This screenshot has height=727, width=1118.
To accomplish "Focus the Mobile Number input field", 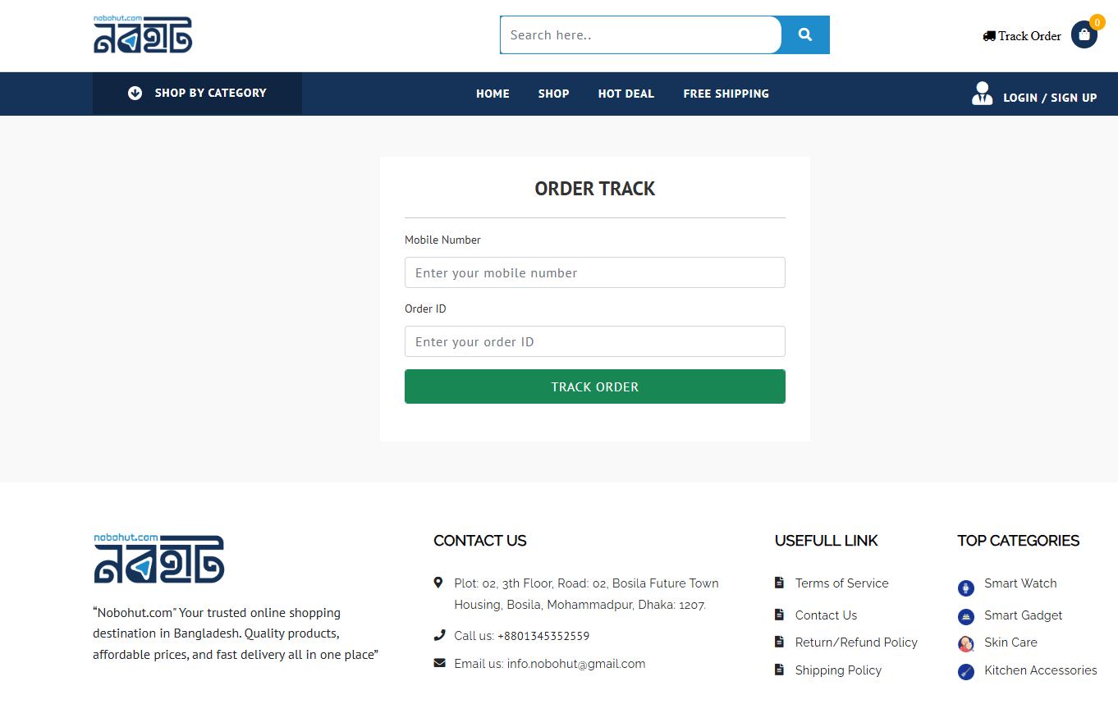I will pyautogui.click(x=594, y=272).
